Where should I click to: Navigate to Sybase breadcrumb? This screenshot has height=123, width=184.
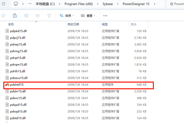(x=108, y=4)
